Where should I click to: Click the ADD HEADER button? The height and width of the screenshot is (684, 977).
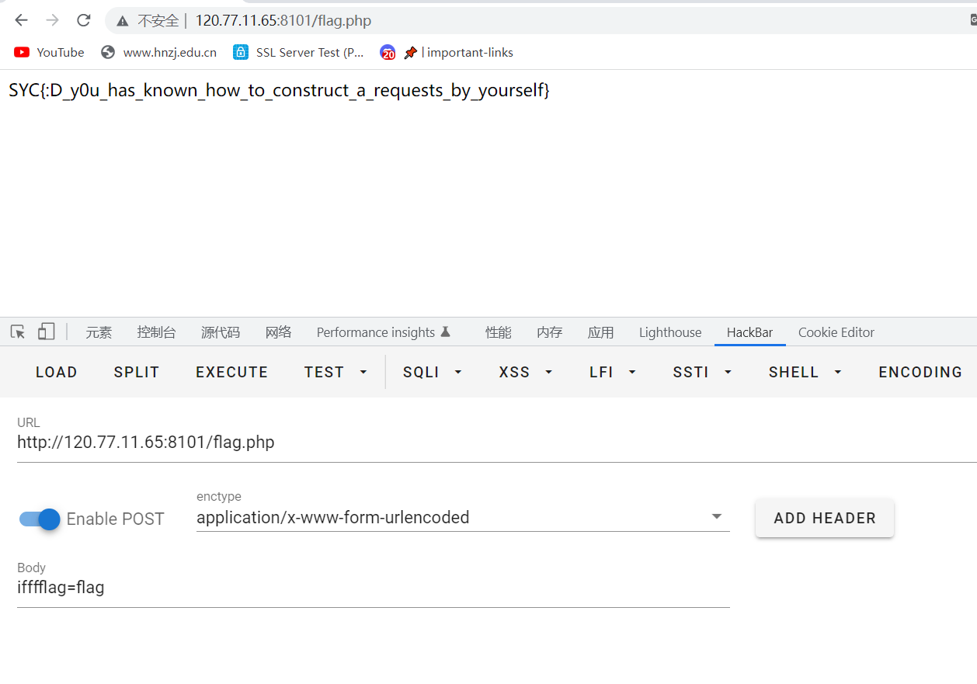[824, 518]
